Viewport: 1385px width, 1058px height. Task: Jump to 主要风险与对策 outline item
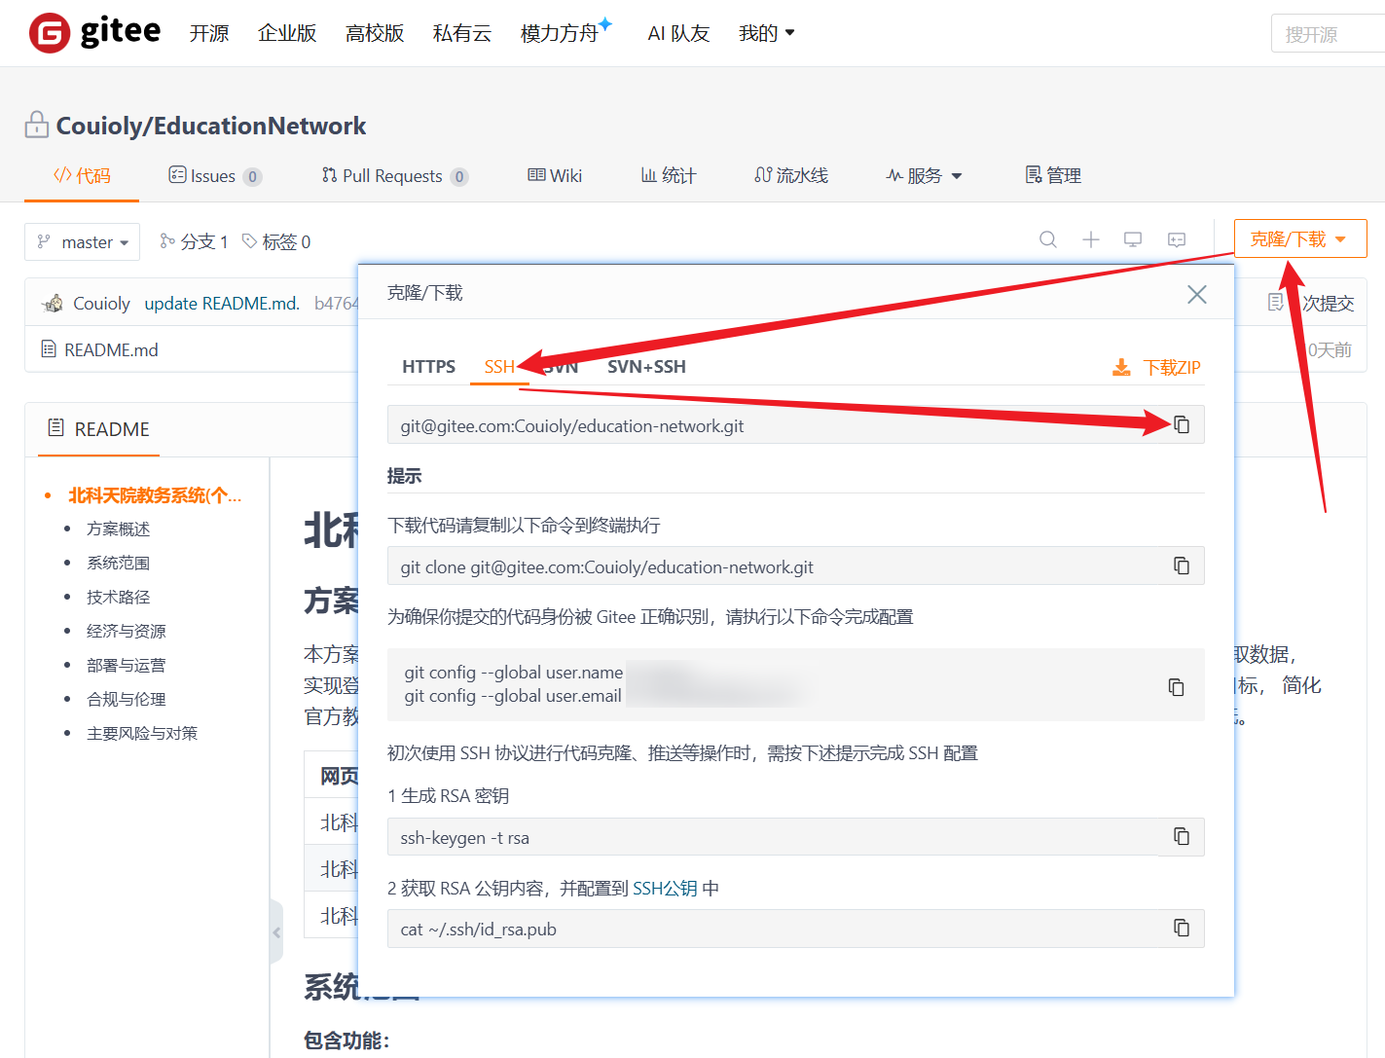142,733
